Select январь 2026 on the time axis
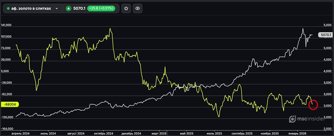The height and width of the screenshot is (136, 334). click(x=297, y=134)
